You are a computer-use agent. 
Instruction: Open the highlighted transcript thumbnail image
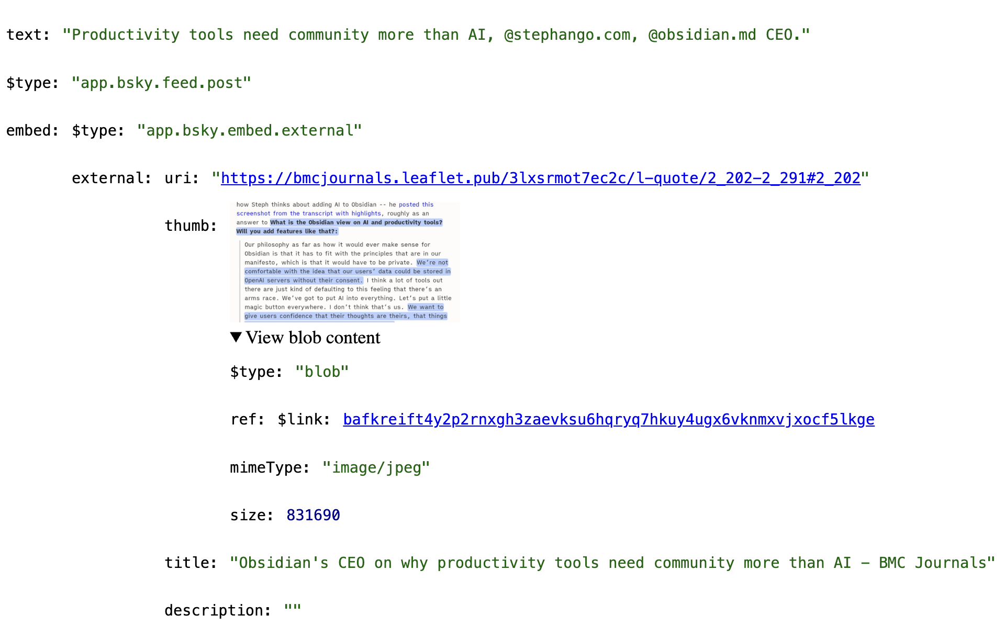click(x=344, y=262)
